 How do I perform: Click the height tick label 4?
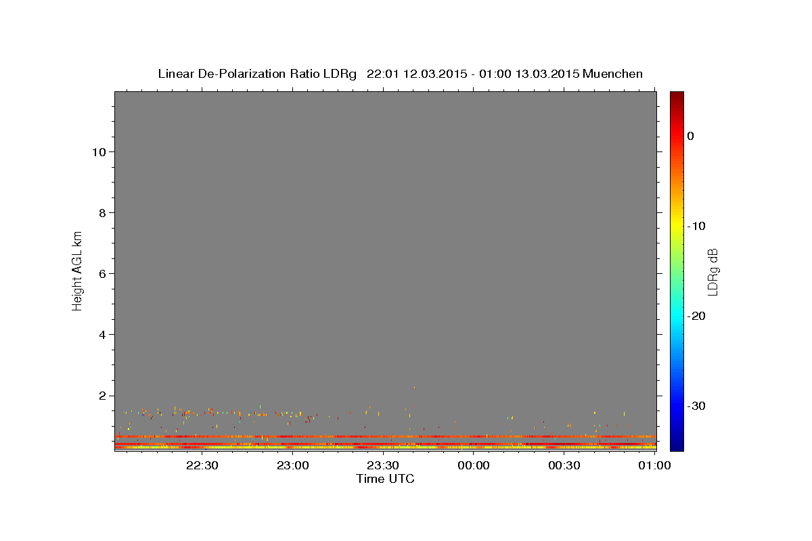[102, 335]
